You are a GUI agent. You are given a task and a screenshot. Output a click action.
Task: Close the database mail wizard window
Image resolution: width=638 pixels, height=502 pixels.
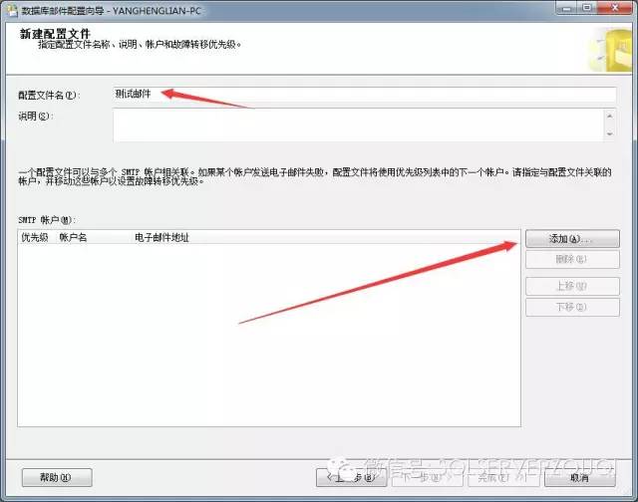[x=615, y=8]
